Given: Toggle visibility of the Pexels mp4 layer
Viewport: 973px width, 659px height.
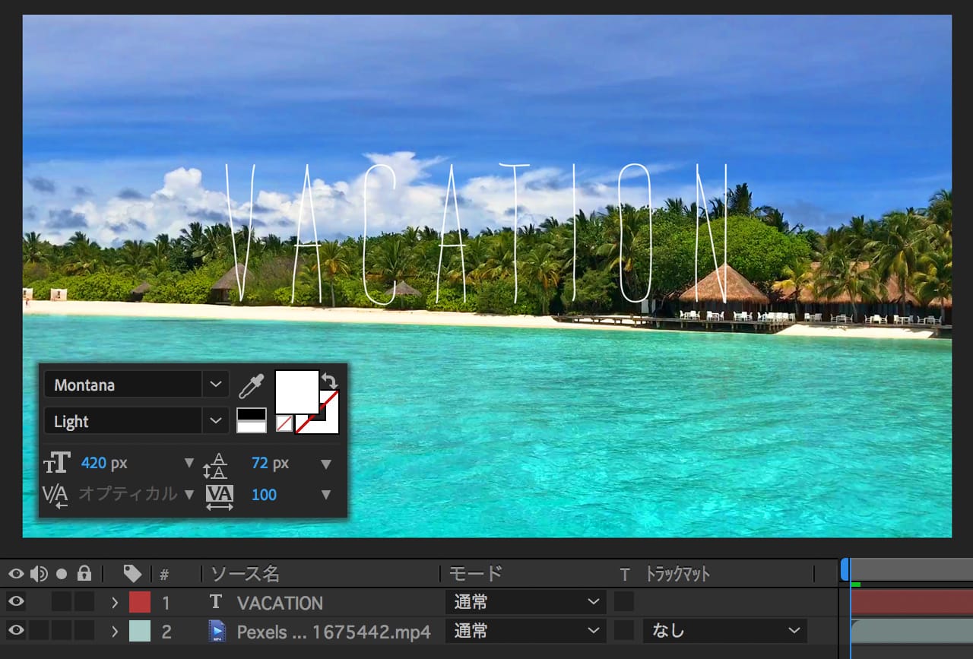Looking at the screenshot, I should click(x=15, y=631).
